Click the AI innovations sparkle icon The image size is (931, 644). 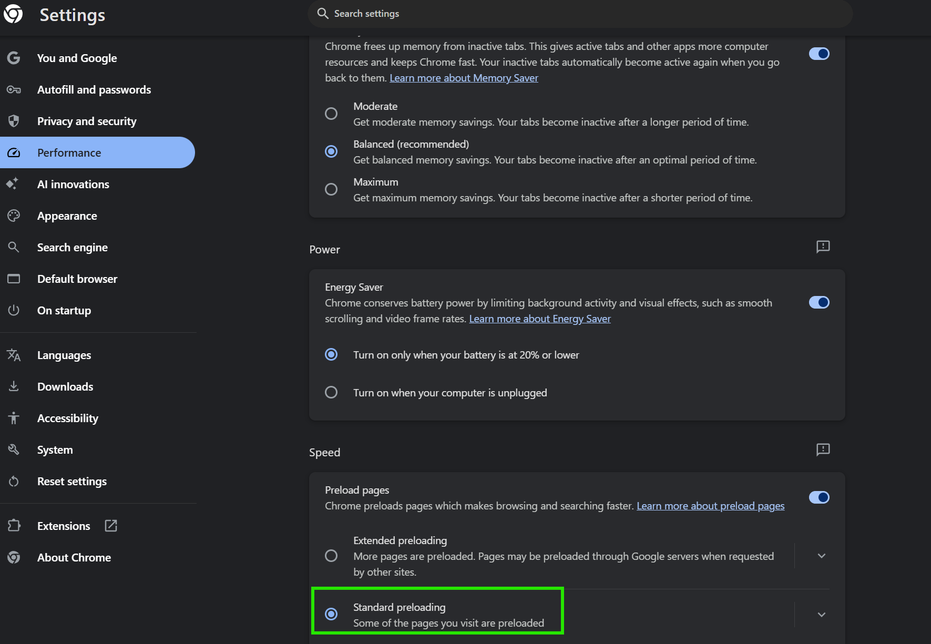point(13,184)
